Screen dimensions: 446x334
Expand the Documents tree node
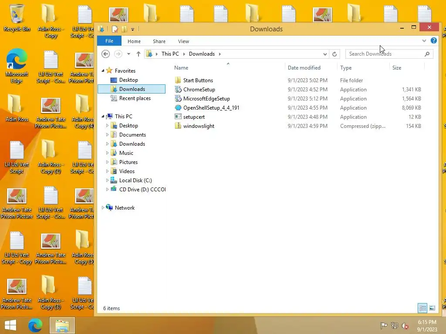(107, 135)
